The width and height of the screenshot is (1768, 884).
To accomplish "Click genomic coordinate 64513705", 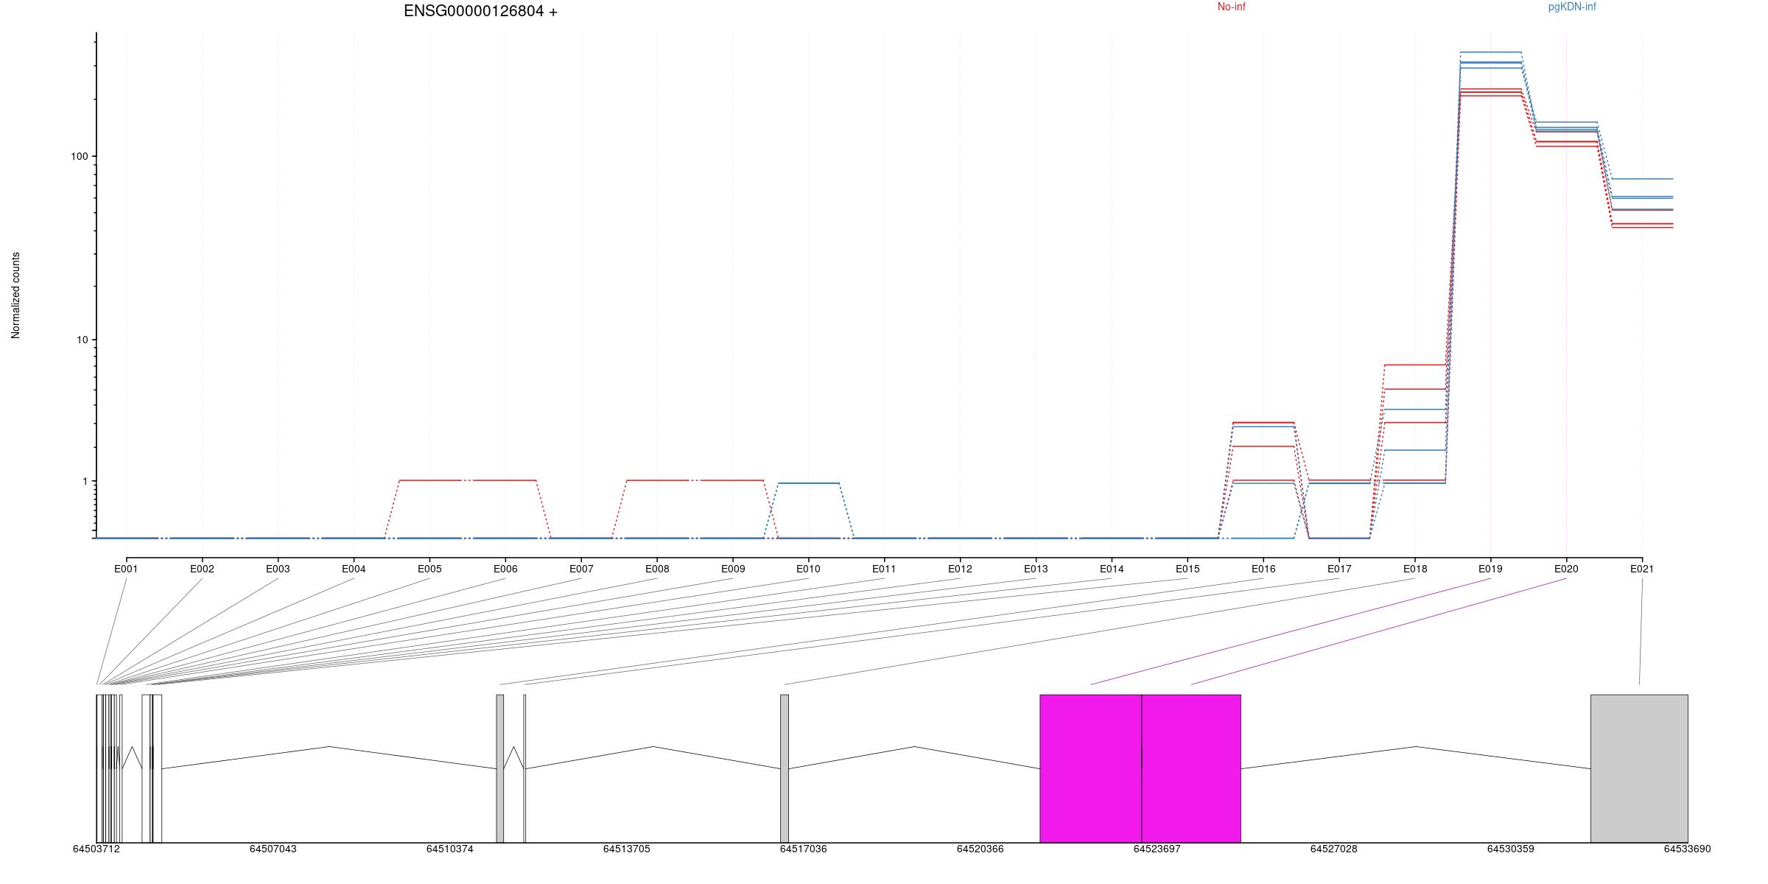I will tap(626, 849).
